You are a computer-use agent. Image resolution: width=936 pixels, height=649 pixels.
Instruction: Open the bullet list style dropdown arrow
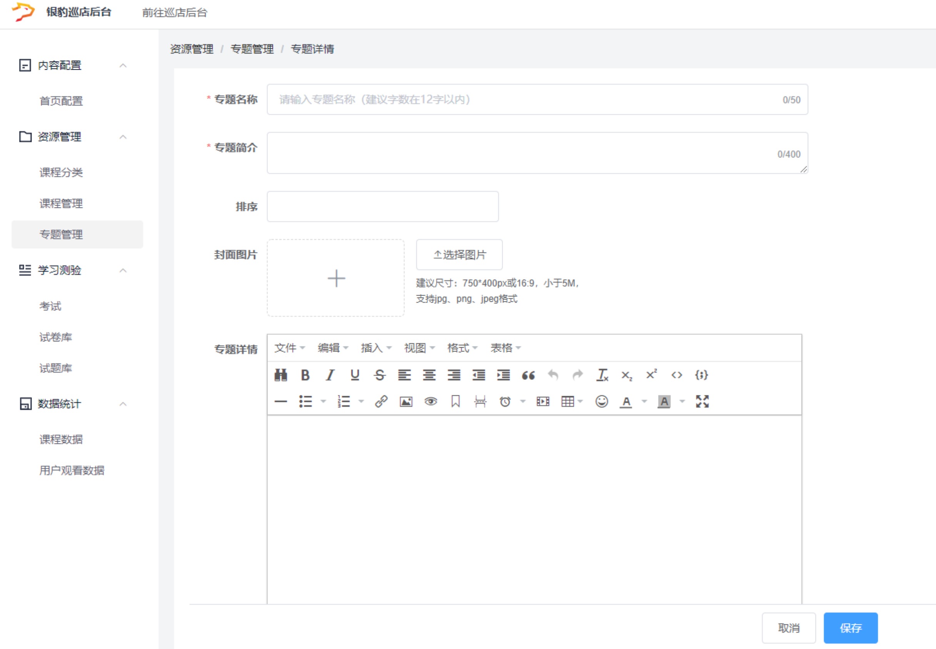pyautogui.click(x=323, y=402)
